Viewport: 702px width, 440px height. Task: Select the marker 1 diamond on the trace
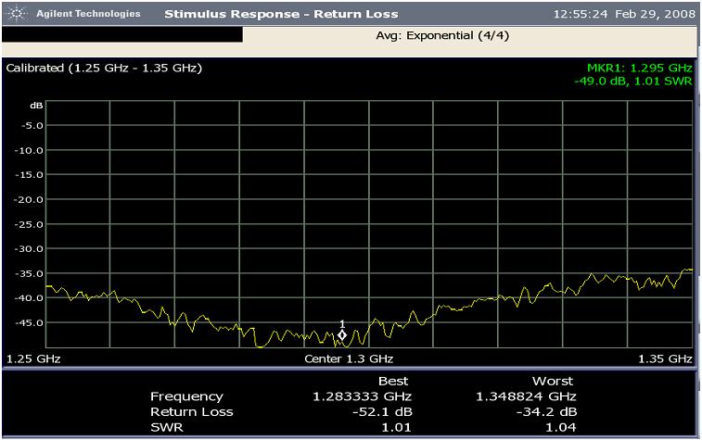pos(342,335)
